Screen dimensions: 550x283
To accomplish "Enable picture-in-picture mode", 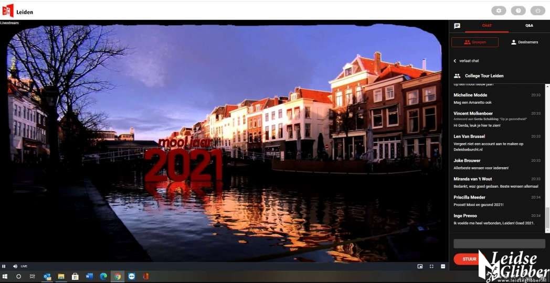I will [x=420, y=266].
